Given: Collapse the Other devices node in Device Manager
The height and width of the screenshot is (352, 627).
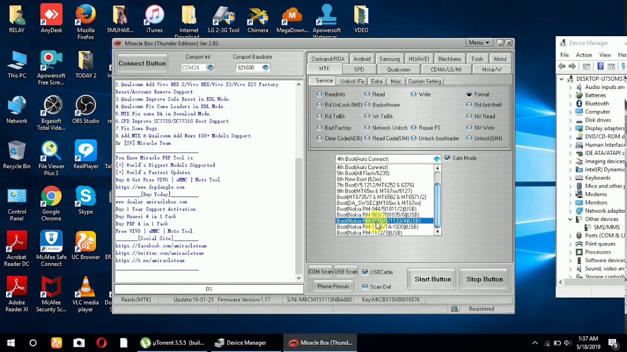Looking at the screenshot, I should click(570, 219).
